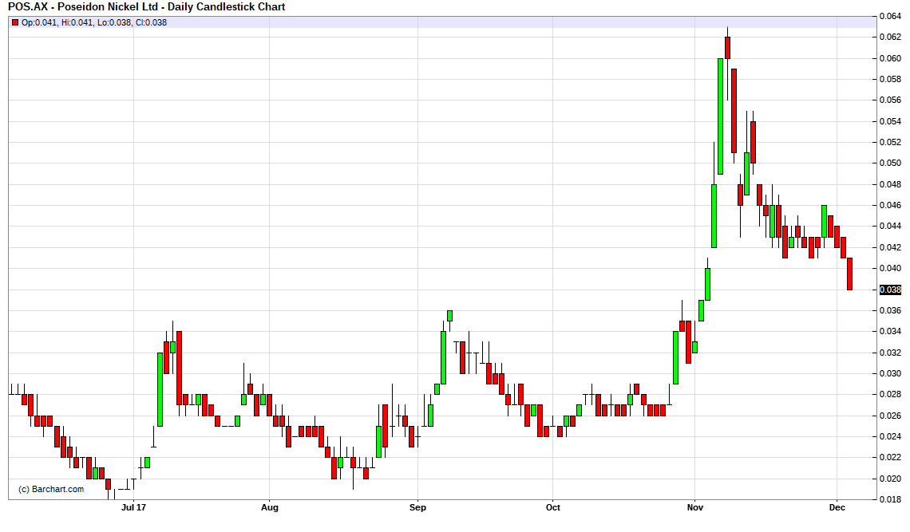Click the tall green candle reaching 0.060

coord(721,116)
